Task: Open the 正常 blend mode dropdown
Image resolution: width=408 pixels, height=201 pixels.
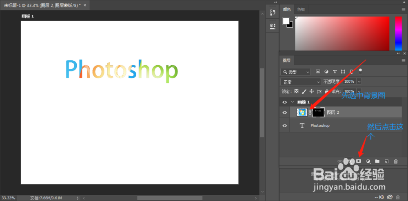Action: (x=301, y=82)
